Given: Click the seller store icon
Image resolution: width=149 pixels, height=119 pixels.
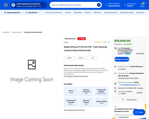Looking at the screenshot, I should point(115,84).
